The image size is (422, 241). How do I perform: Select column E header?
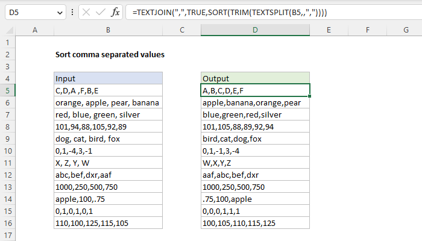click(x=329, y=30)
